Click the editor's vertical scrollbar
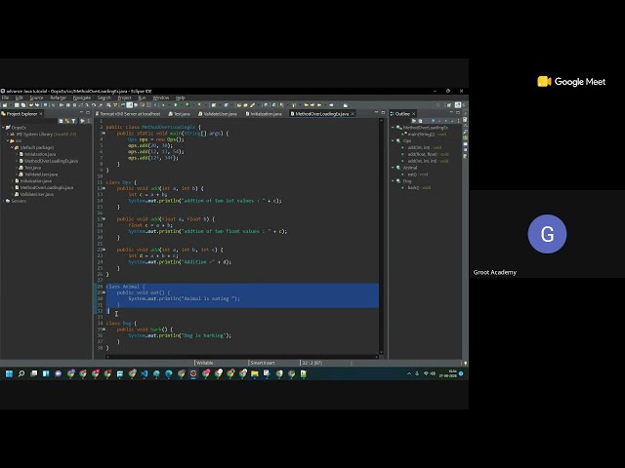 pyautogui.click(x=382, y=236)
